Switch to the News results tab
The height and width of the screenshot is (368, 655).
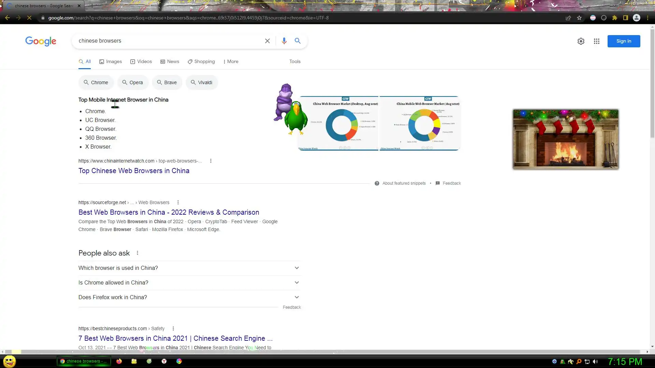click(x=170, y=62)
